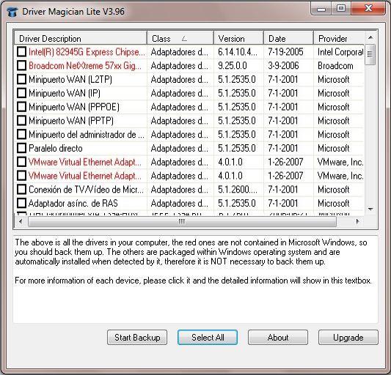Check the Intel(R) 82945G Express Chipset driver box
This screenshot has width=391, height=375.
(22, 52)
